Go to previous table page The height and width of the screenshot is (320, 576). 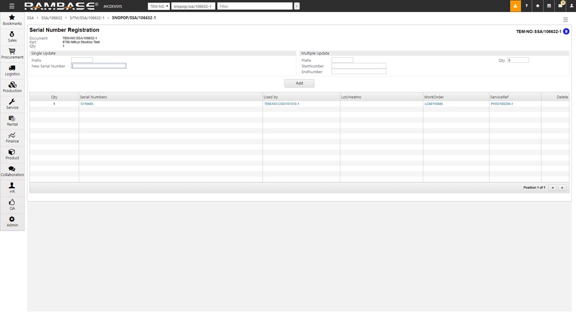pos(552,188)
